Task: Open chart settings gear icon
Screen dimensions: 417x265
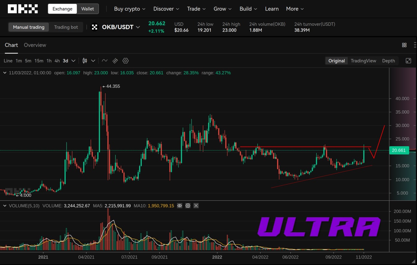Action: [x=126, y=61]
